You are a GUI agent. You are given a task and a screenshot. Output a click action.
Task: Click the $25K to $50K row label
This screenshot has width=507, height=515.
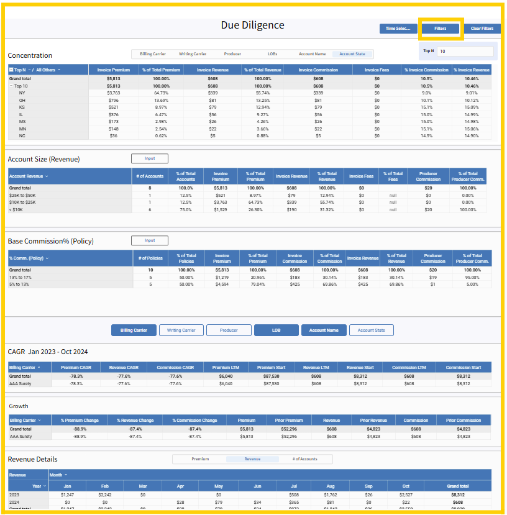[22, 196]
